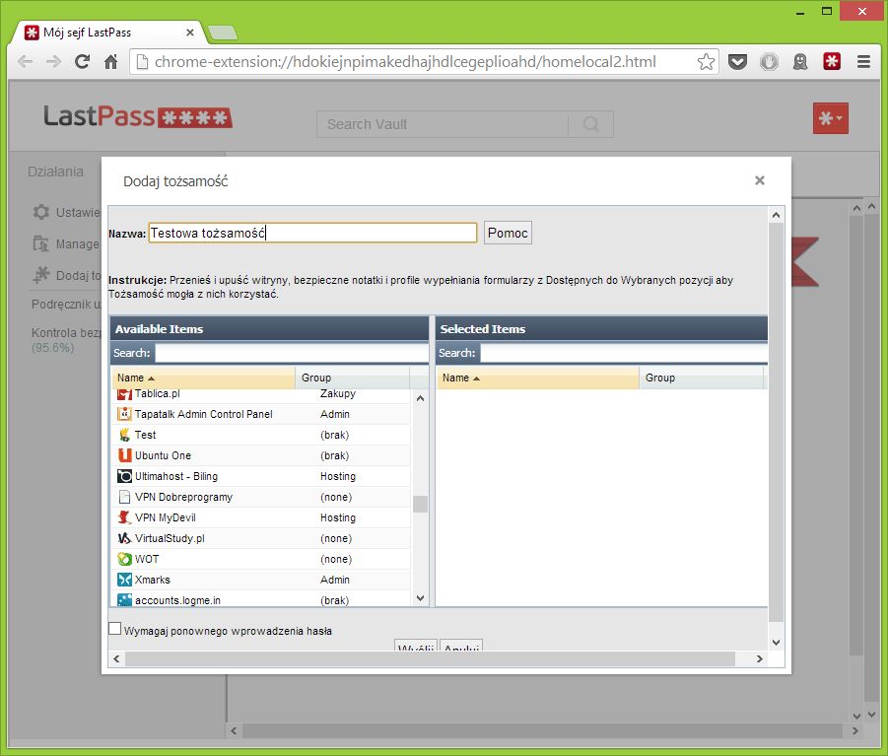Image resolution: width=888 pixels, height=756 pixels.
Task: Click the browser forward arrow
Action: [x=54, y=62]
